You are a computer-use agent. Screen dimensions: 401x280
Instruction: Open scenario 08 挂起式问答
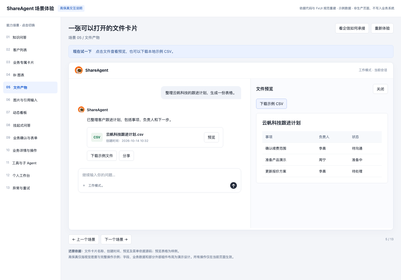30,125
